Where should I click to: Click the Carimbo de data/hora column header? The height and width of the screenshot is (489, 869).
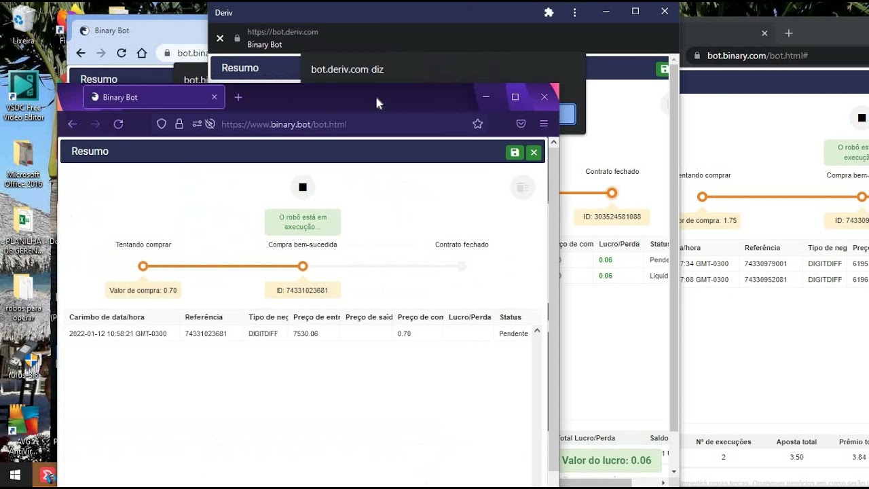tap(107, 317)
